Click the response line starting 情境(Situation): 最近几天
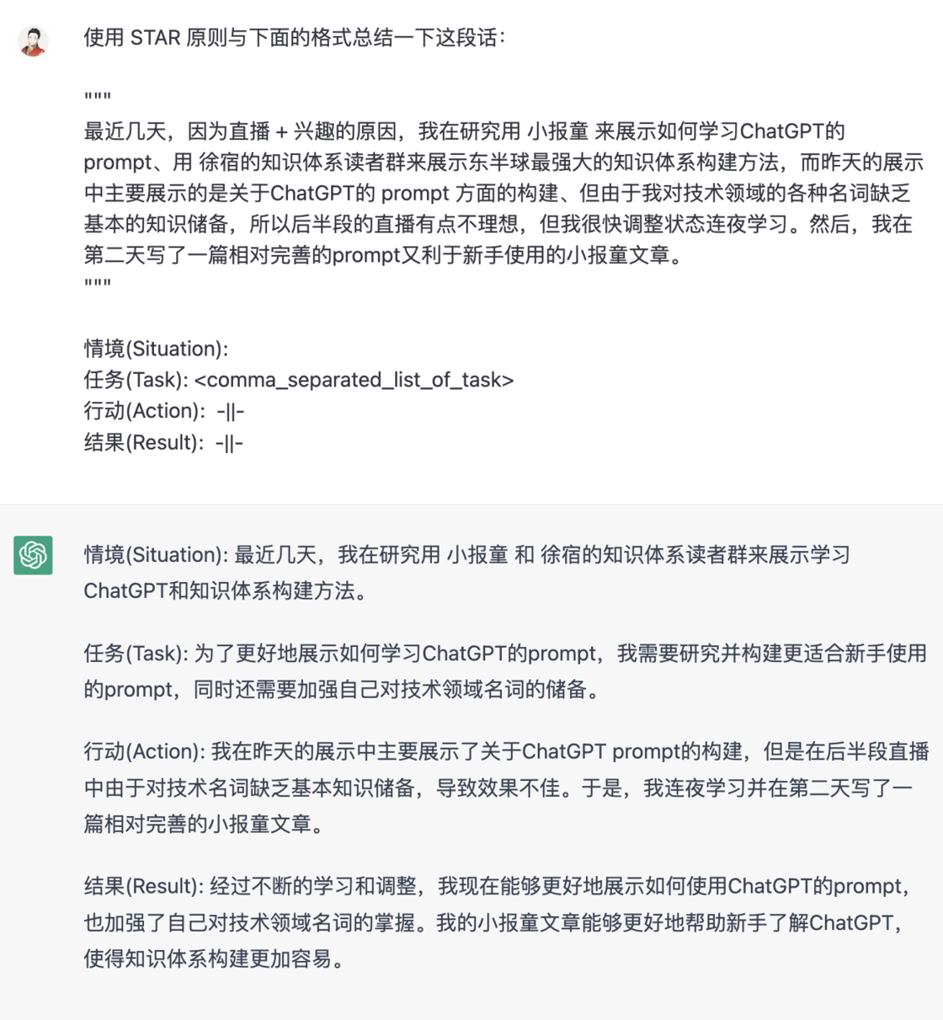The width and height of the screenshot is (943, 1020). (x=467, y=555)
